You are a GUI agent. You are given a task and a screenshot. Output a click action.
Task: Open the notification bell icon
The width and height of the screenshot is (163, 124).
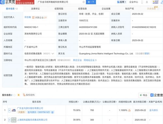(x=147, y=2)
